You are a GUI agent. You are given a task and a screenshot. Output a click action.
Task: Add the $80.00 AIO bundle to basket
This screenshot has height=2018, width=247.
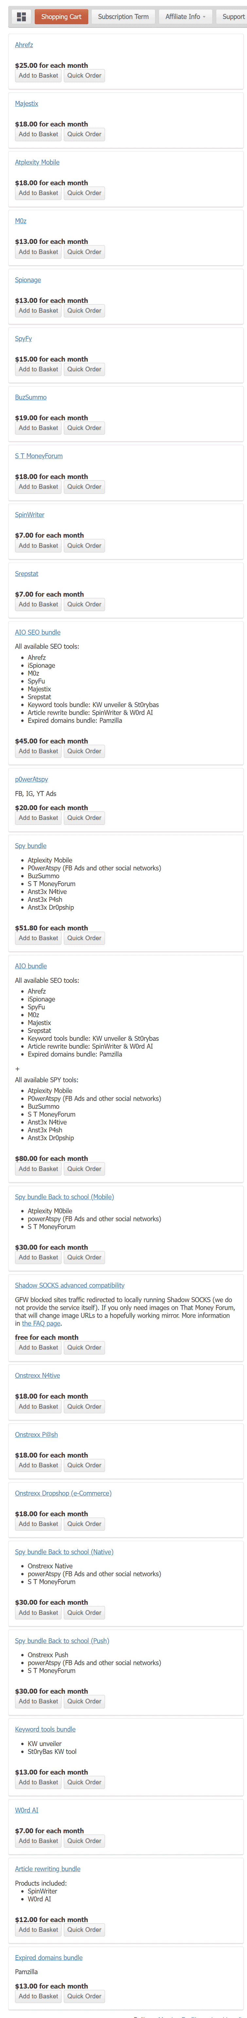point(38,1169)
